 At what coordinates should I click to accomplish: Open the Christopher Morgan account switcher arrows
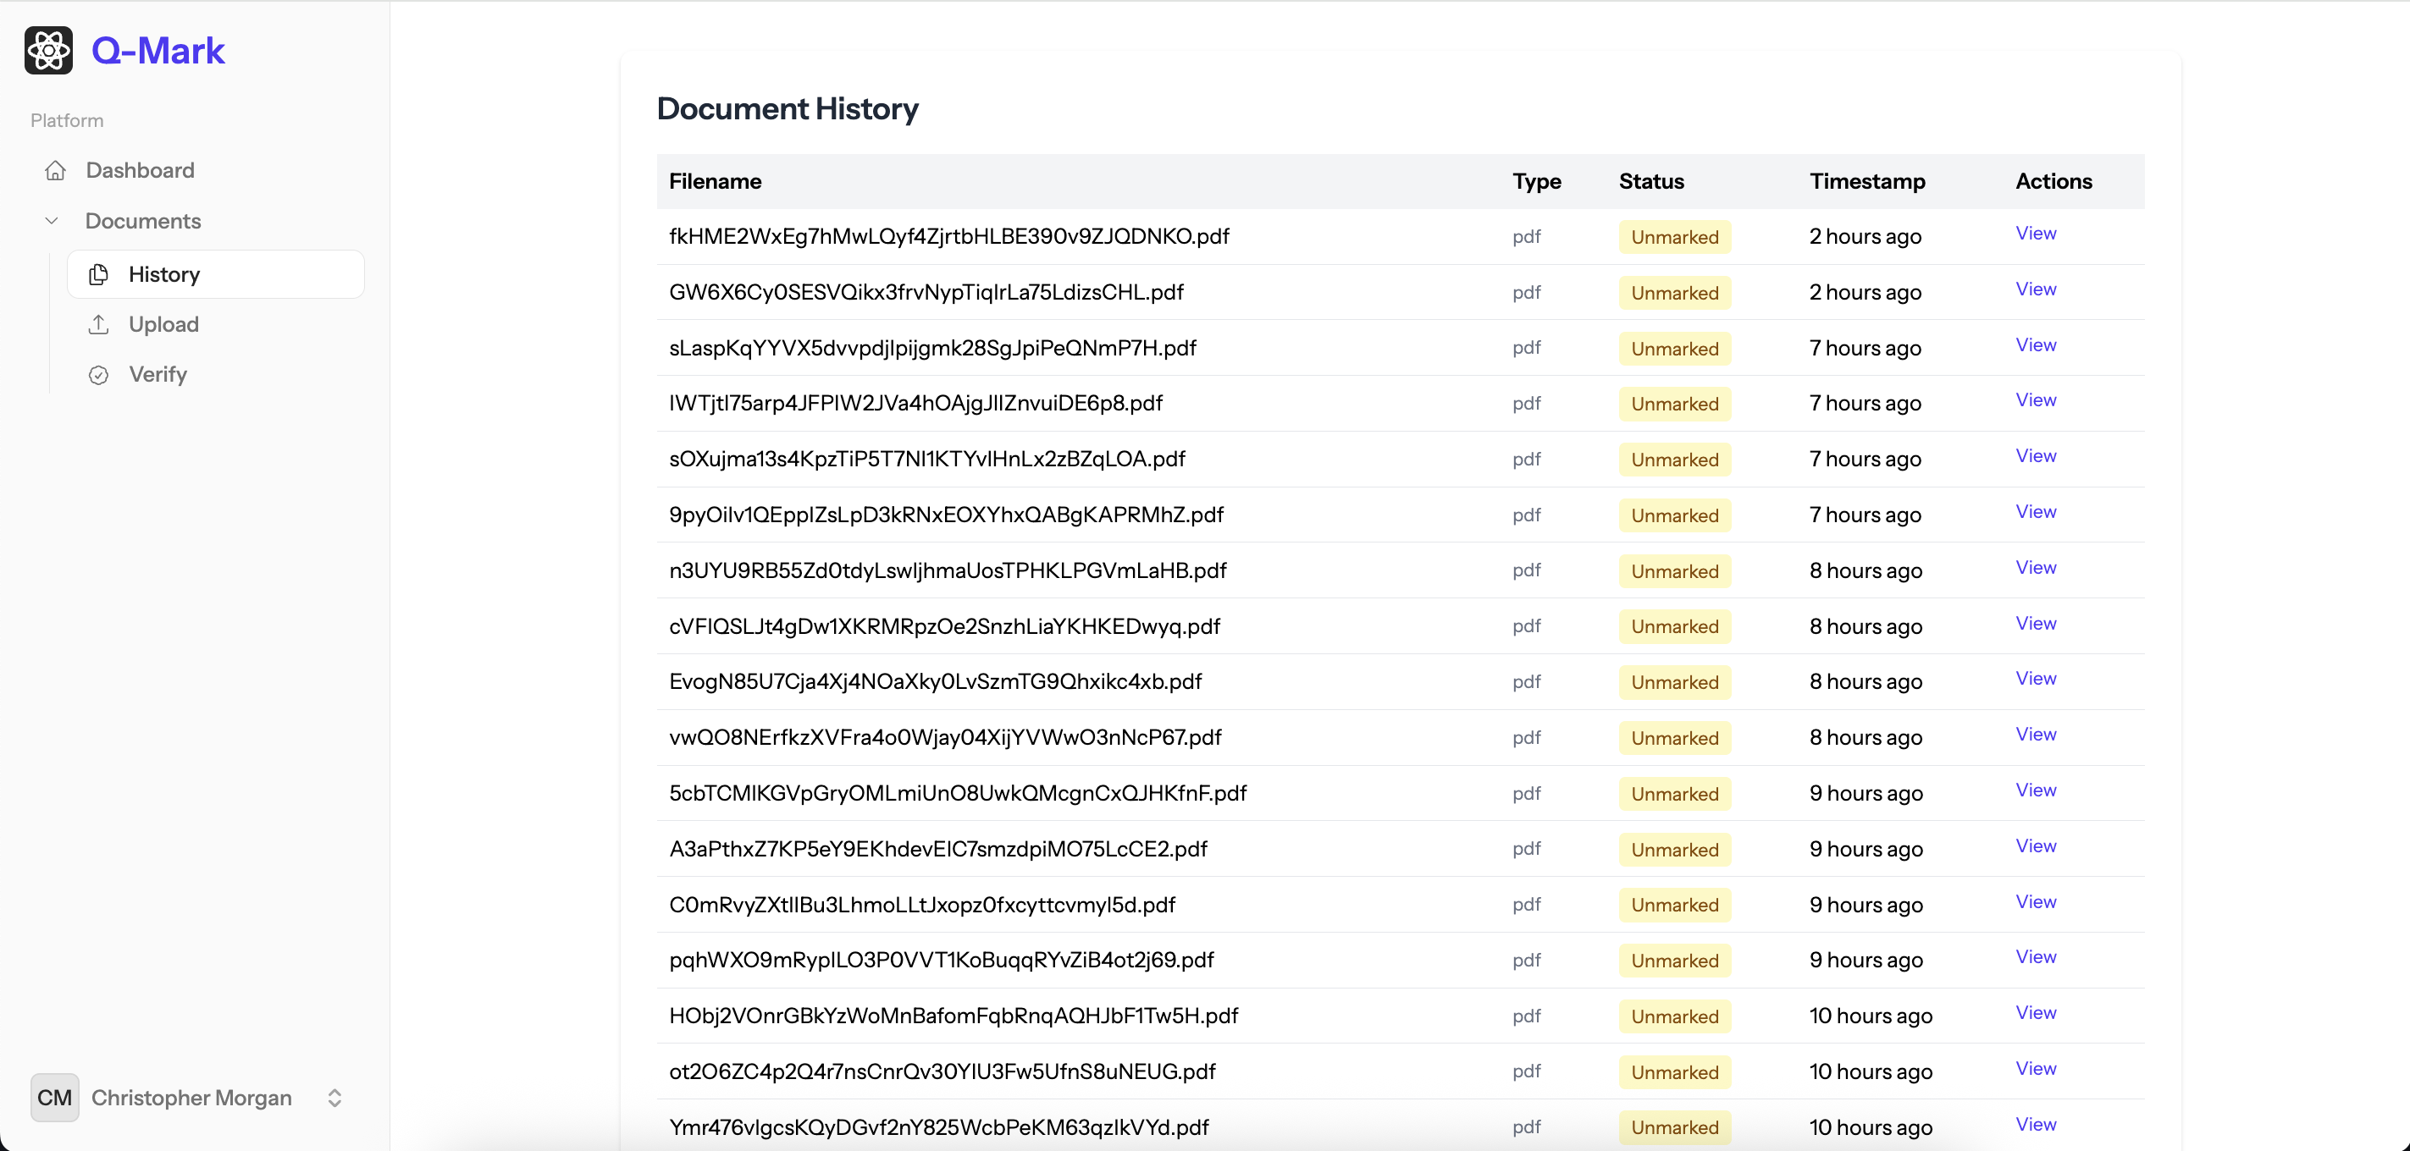334,1097
